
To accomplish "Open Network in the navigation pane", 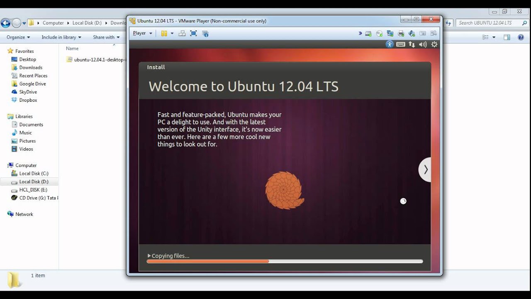I will pyautogui.click(x=24, y=214).
